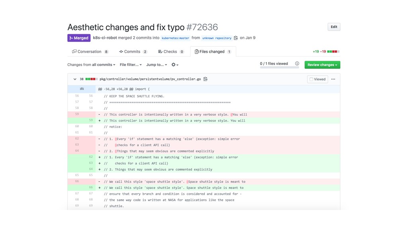The height and width of the screenshot is (229, 408).
Task: Copy the head branch name clipboard icon
Action: click(236, 38)
